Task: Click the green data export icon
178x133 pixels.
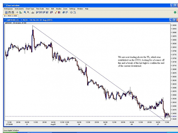Action: pos(21,12)
